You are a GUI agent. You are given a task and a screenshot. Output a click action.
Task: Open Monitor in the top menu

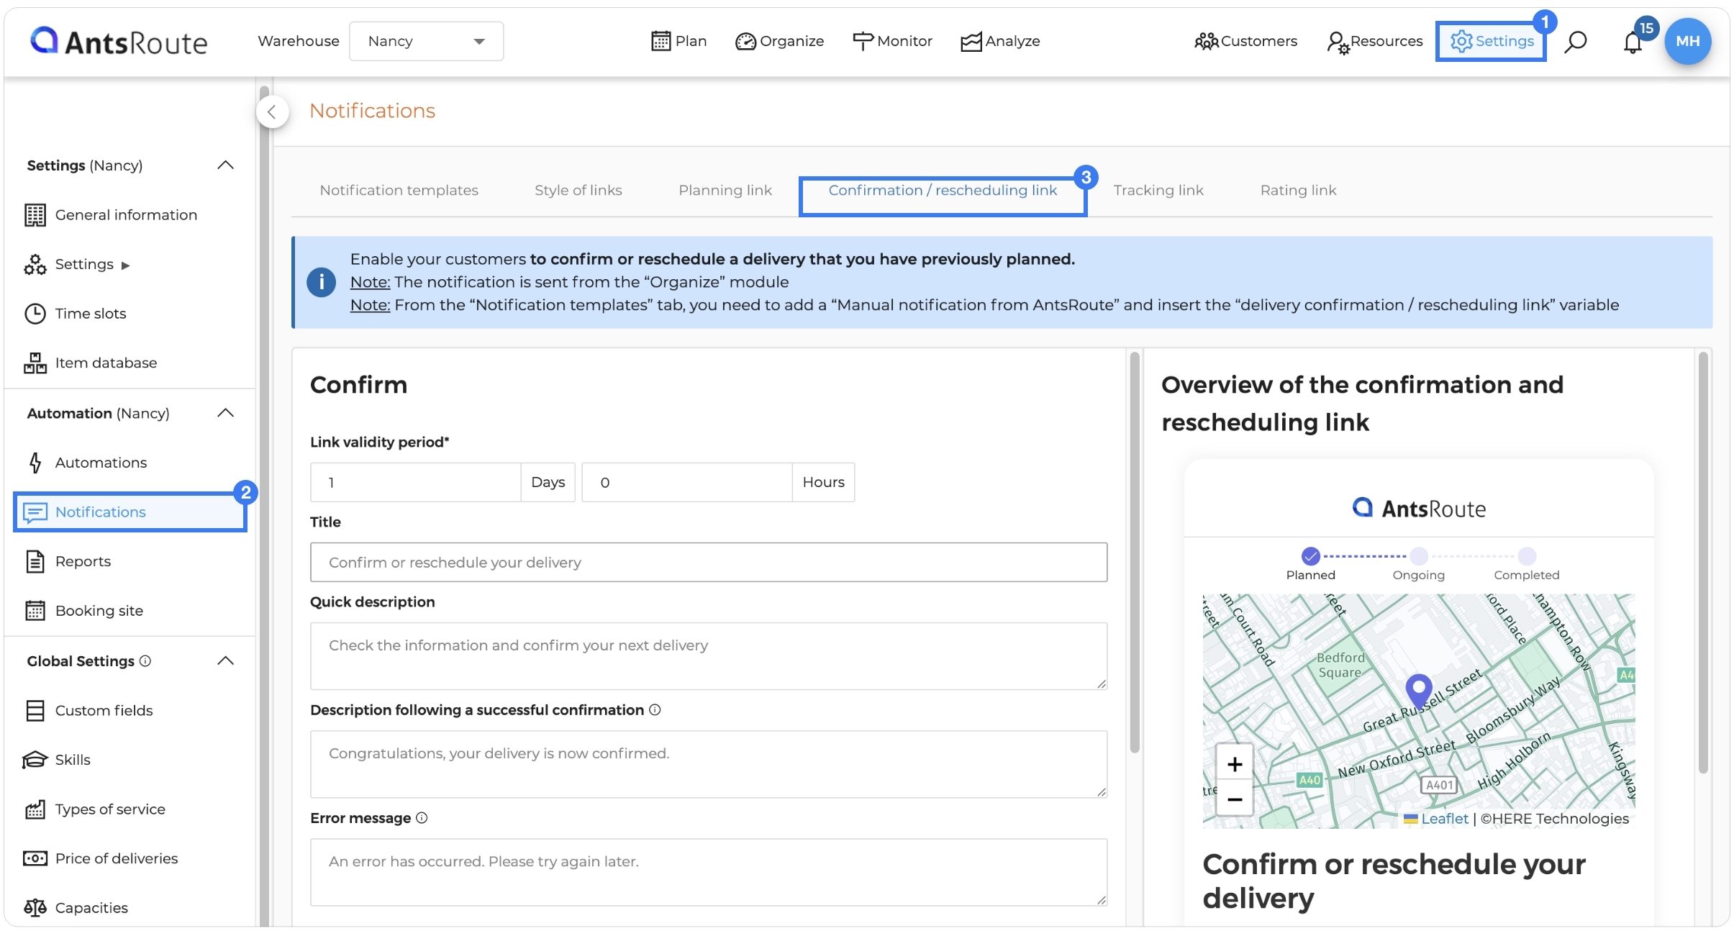[x=892, y=41]
